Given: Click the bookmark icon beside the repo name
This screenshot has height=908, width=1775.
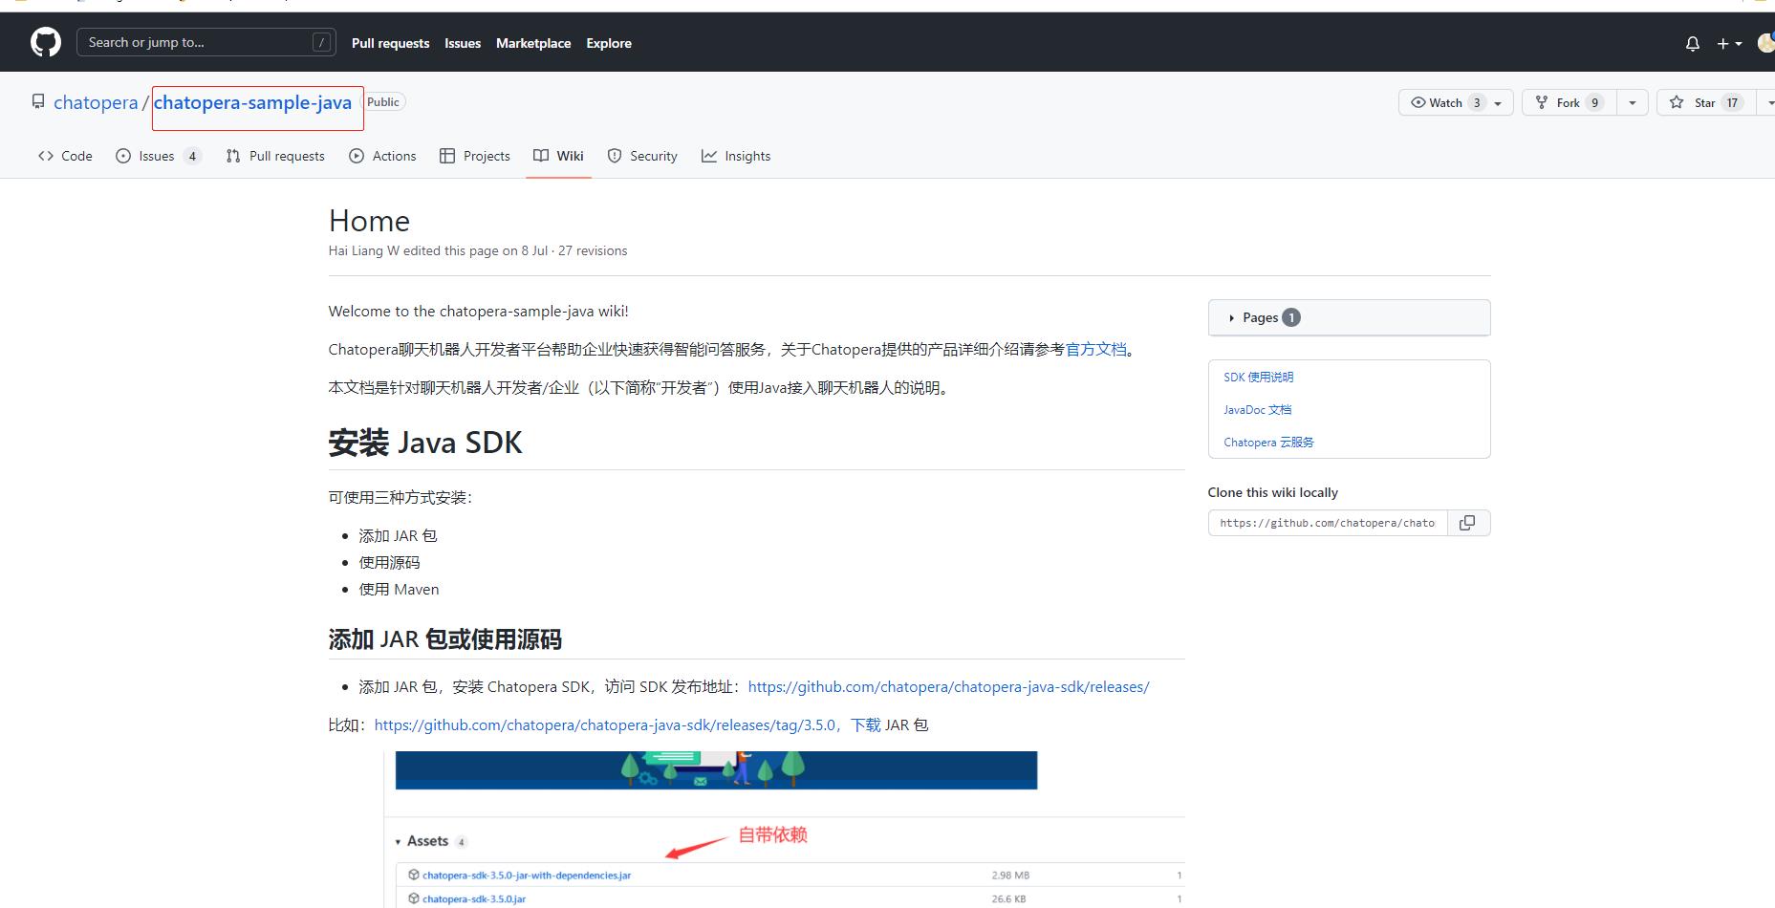Looking at the screenshot, I should 38,100.
